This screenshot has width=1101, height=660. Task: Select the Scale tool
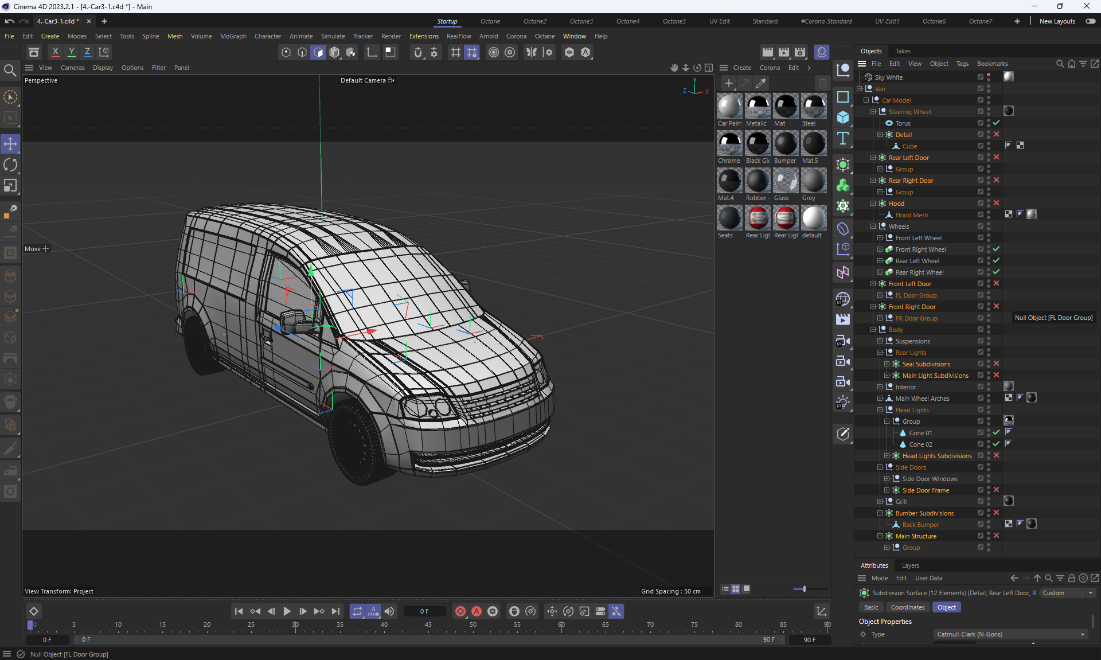pyautogui.click(x=10, y=186)
